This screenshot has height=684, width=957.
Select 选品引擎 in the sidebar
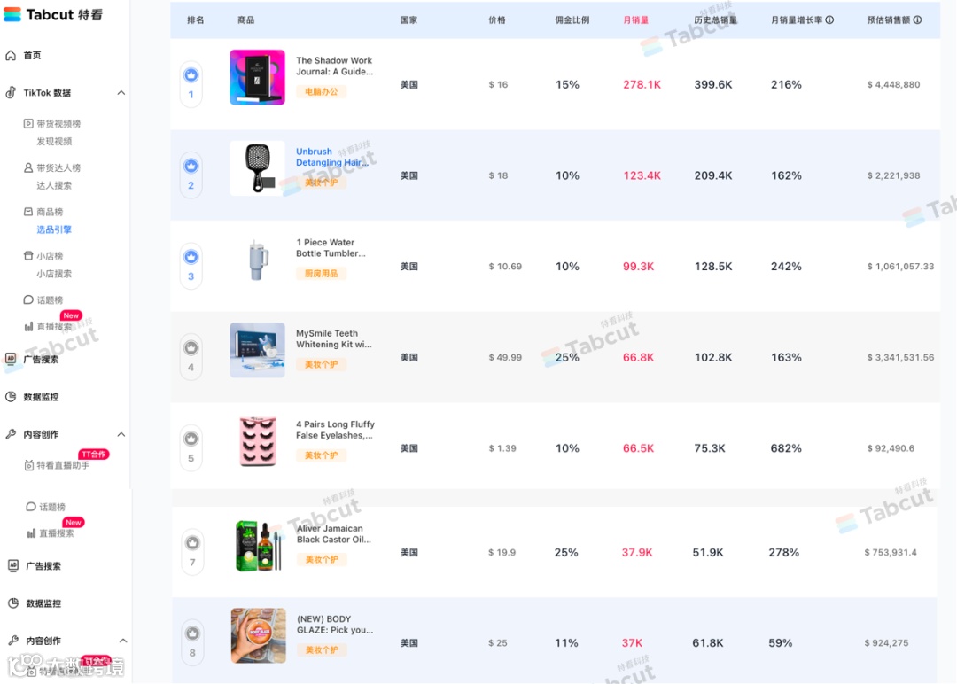[54, 229]
